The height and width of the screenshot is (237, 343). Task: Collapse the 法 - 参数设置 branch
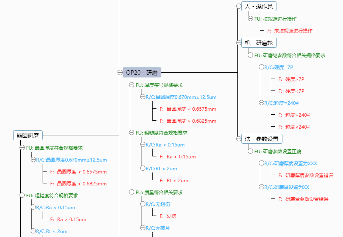pos(239,139)
